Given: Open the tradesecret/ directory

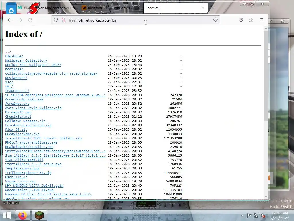Looking at the screenshot, I should (17, 91).
